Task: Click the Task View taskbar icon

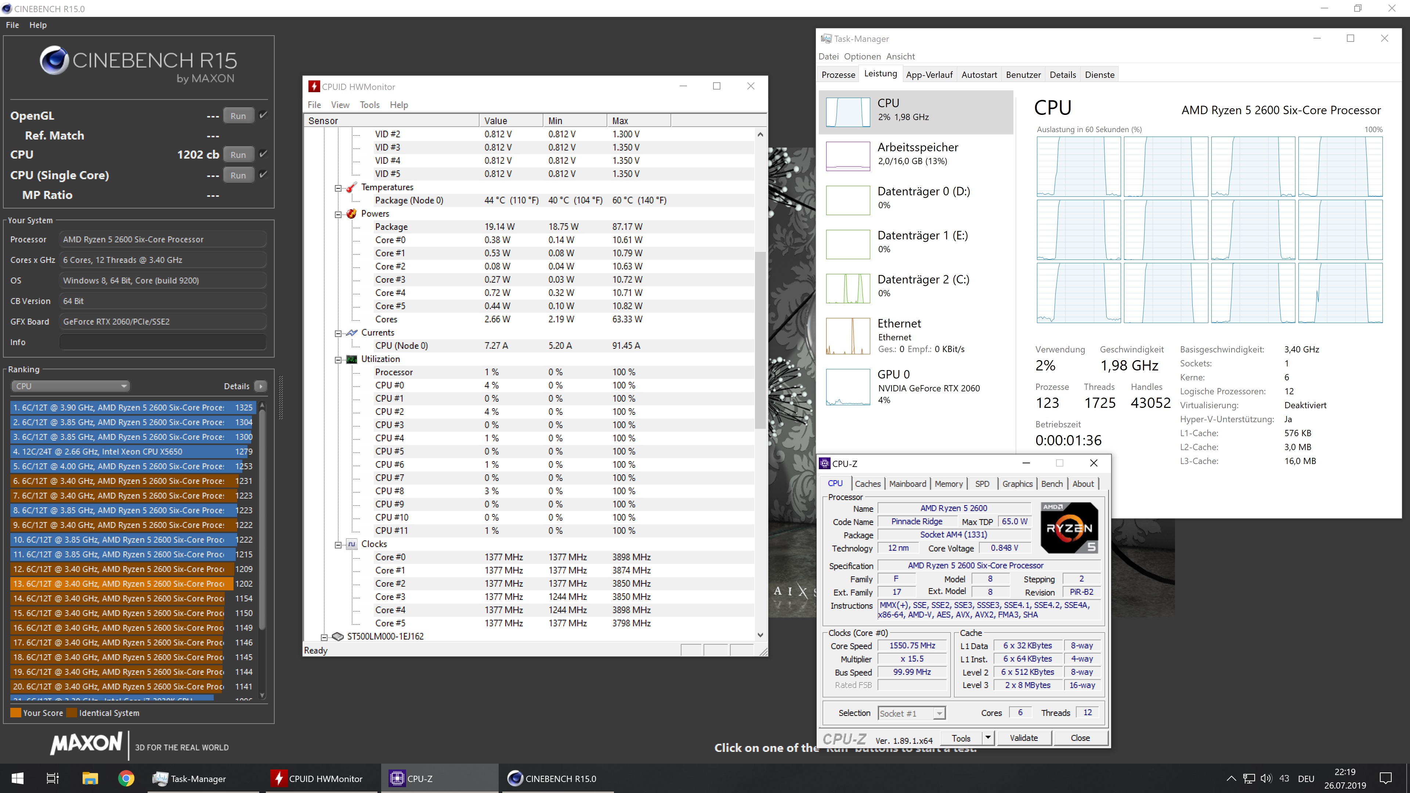Action: (x=53, y=778)
